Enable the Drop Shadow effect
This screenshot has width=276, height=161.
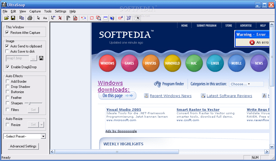[x=8, y=86]
